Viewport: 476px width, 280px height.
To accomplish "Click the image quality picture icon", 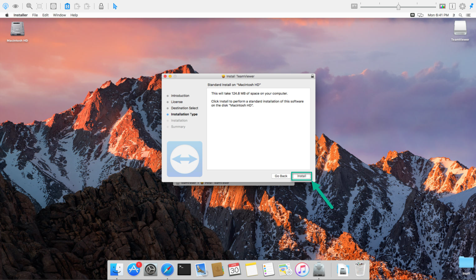I will [354, 6].
